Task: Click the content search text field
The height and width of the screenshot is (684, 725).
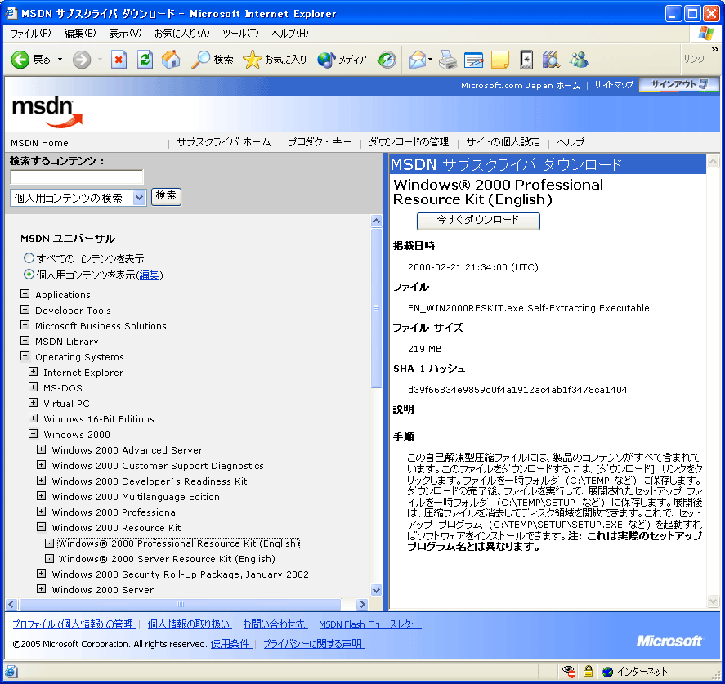Action: pos(77,177)
